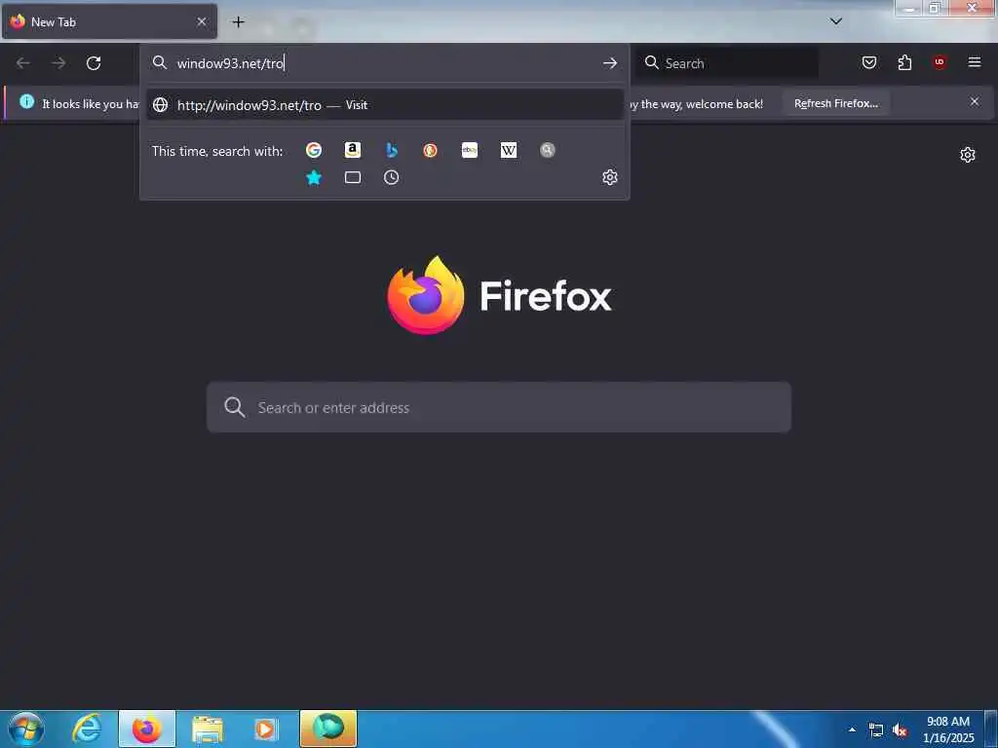
Task: Search bookmarks using the star icon
Action: [313, 177]
